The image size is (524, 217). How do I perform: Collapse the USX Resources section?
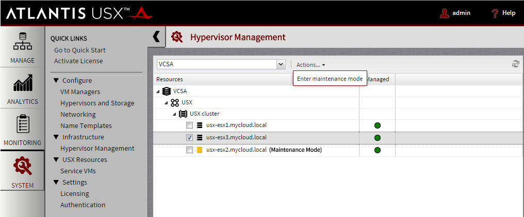56,160
